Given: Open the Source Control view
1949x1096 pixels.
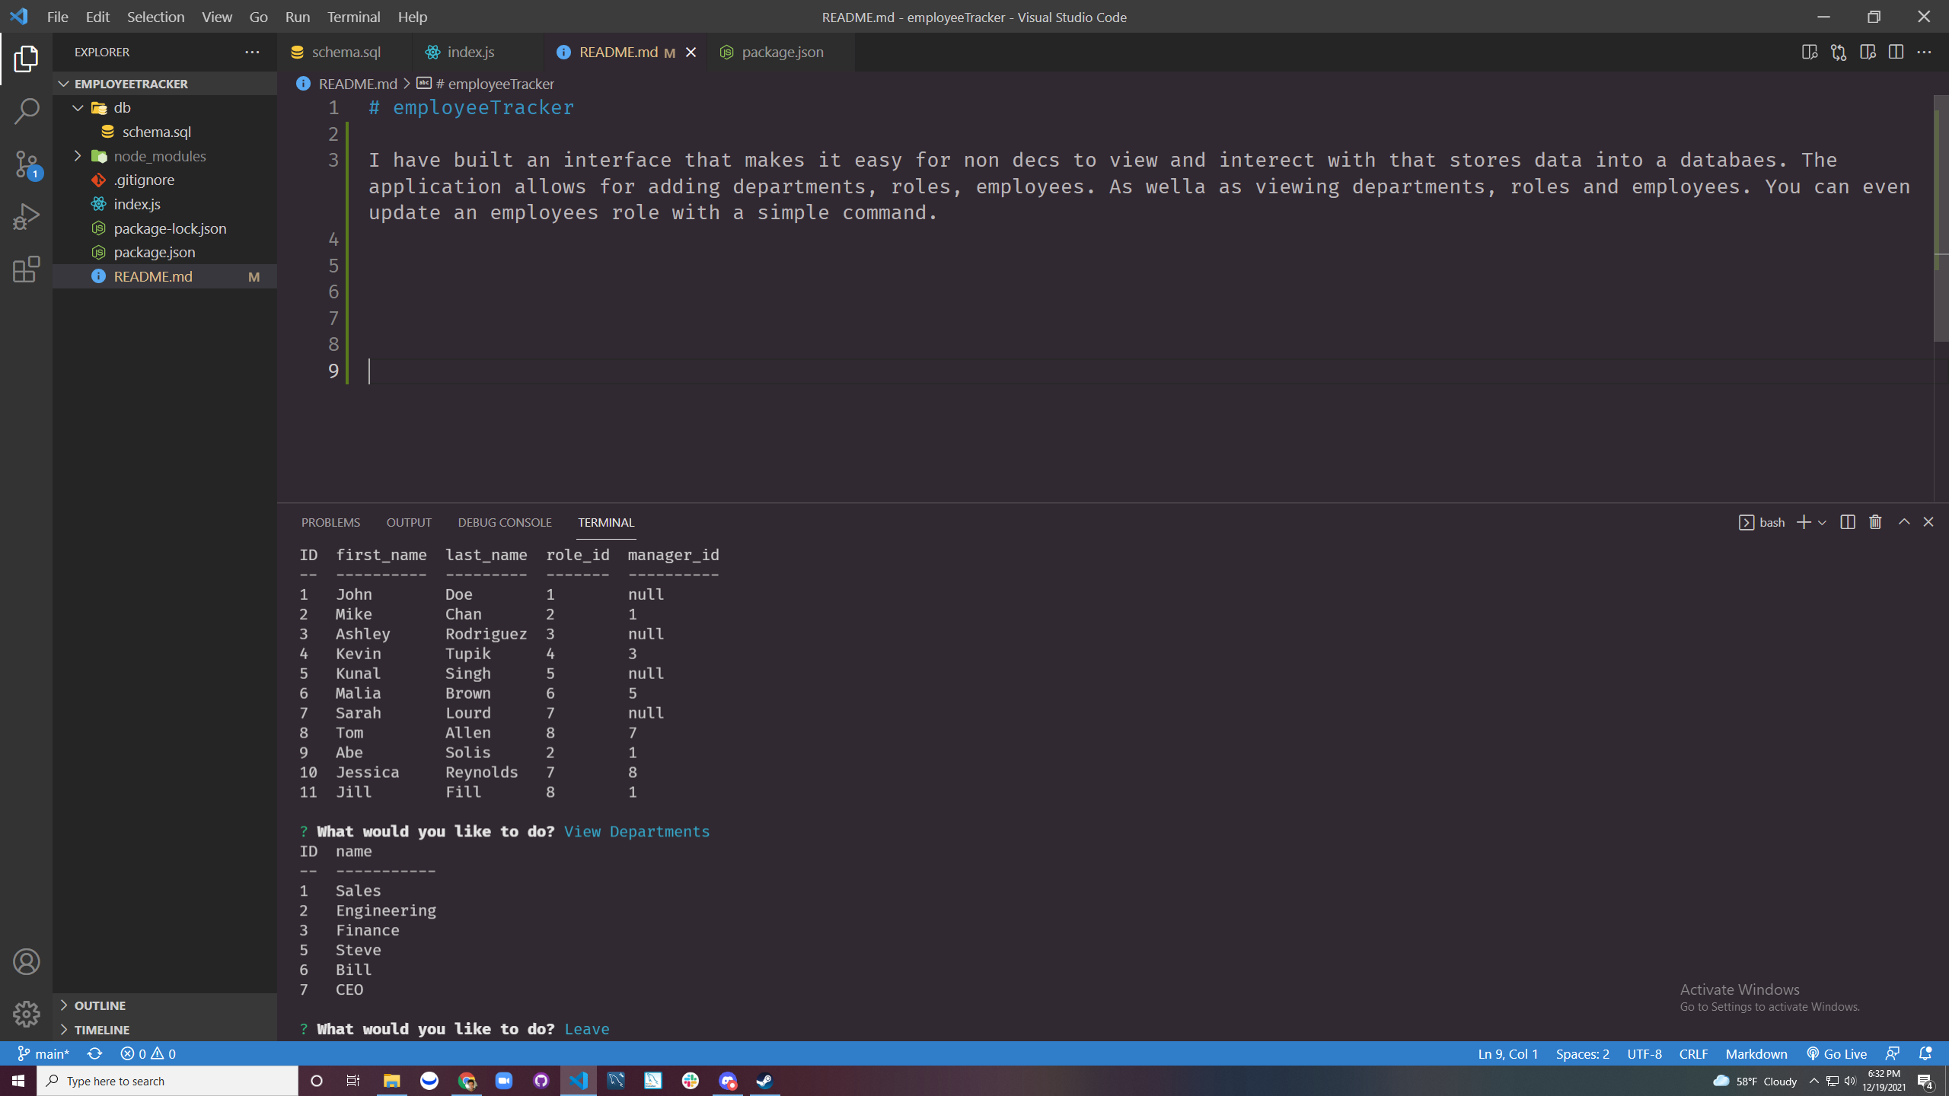Looking at the screenshot, I should coord(27,163).
